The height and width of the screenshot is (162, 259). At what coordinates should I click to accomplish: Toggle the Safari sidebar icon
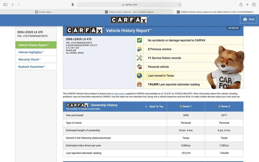pyautogui.click(x=5, y=5)
